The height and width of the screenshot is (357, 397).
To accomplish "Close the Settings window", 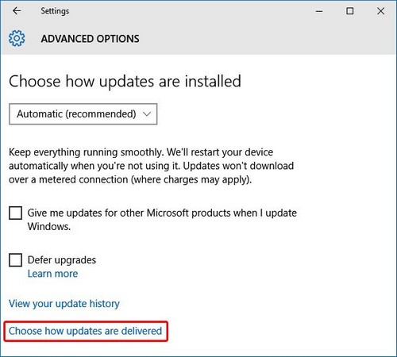I will point(380,11).
